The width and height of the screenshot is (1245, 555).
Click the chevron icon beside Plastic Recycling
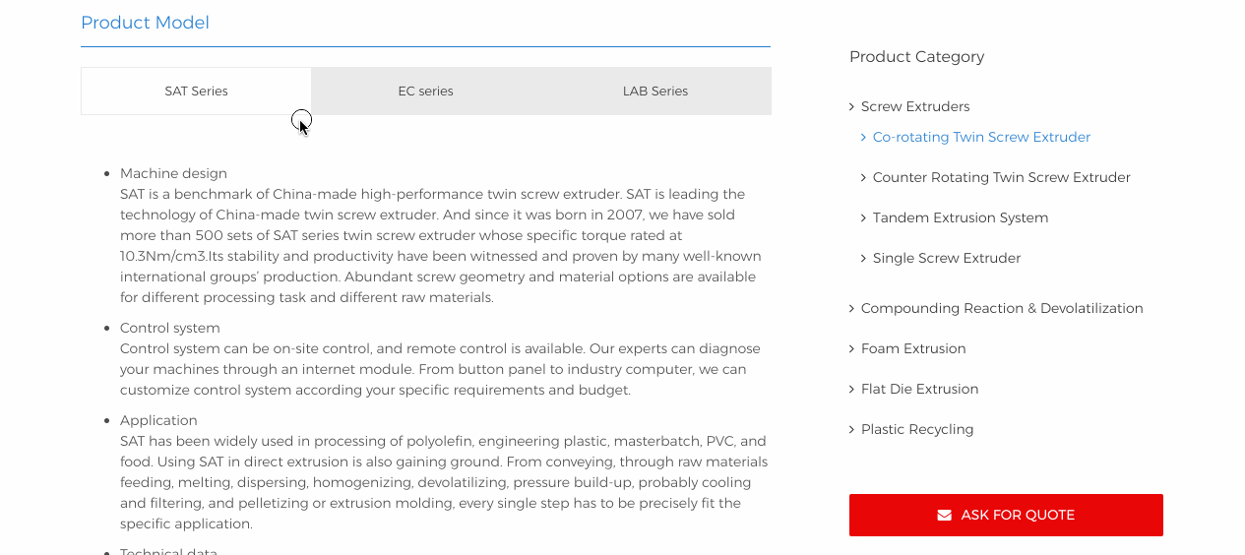(851, 429)
